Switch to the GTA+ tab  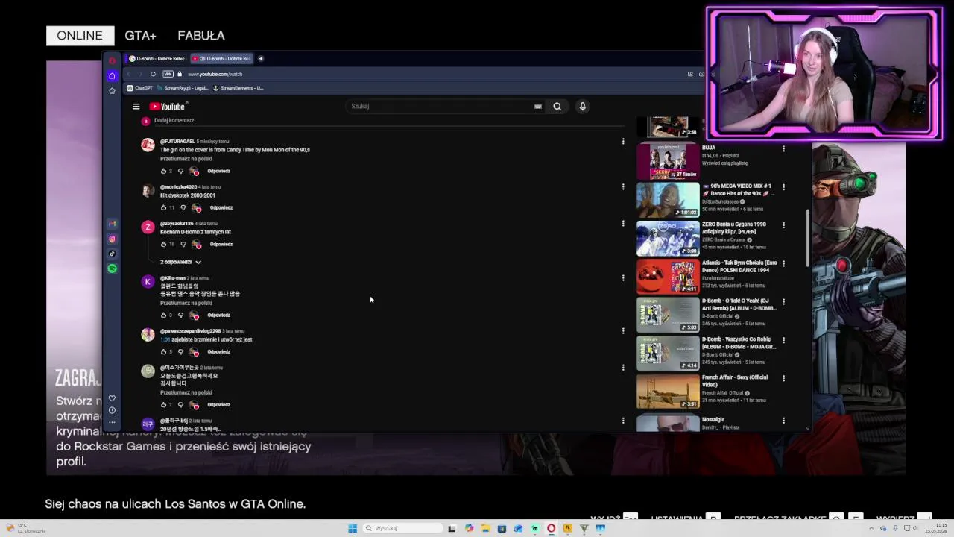pyautogui.click(x=140, y=35)
